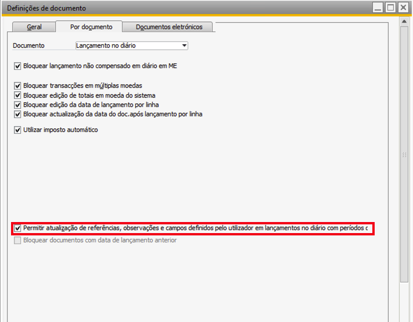Check Bloquear documentos com data de lançamento anterior
The height and width of the screenshot is (322, 413).
(x=17, y=240)
